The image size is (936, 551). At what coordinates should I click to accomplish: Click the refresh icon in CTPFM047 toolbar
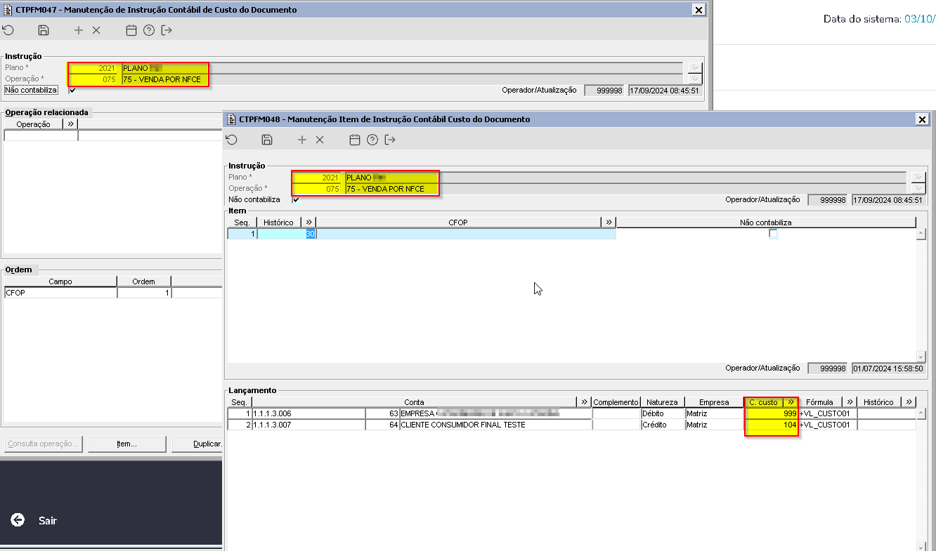(8, 30)
